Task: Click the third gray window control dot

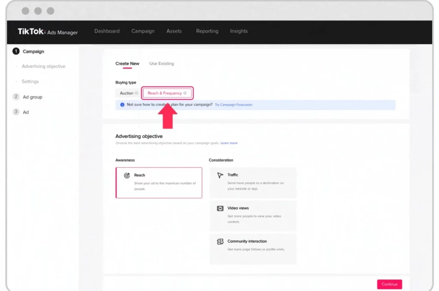Action: (51, 11)
